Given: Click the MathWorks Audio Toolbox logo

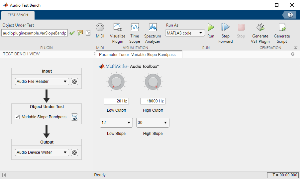Looking at the screenshot, I should click(x=129, y=66).
